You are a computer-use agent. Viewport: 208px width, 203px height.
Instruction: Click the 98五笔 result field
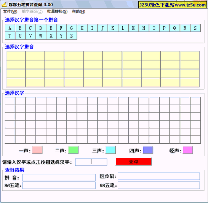pos(159,185)
